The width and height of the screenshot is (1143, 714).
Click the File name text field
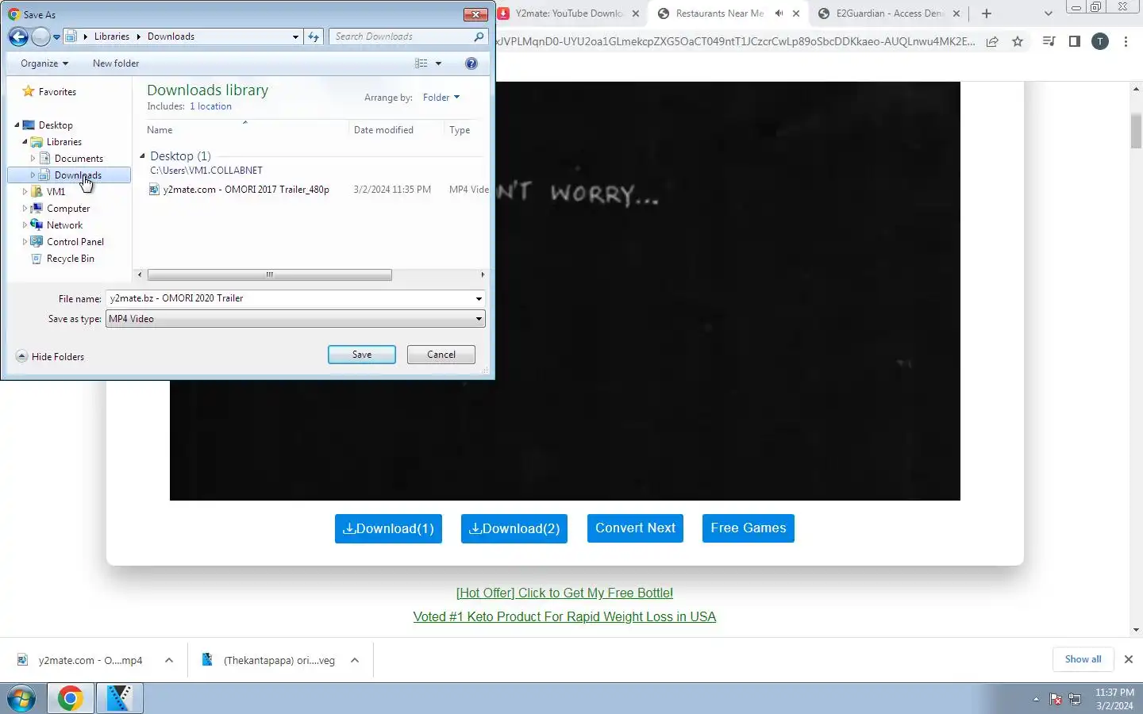coord(290,298)
